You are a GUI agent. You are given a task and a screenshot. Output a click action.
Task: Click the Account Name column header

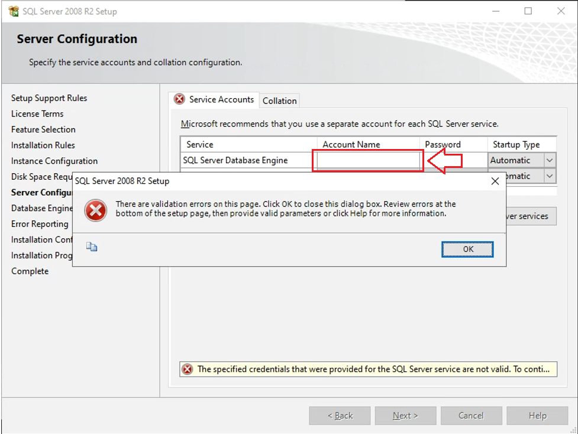[x=368, y=144]
